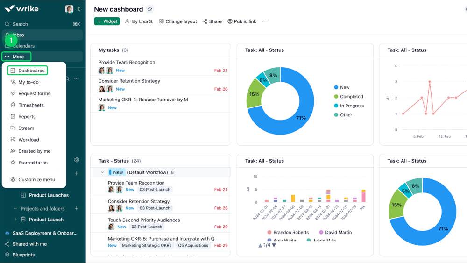467x263 pixels.
Task: Expand the Product Launch folder
Action: [x=15, y=220]
